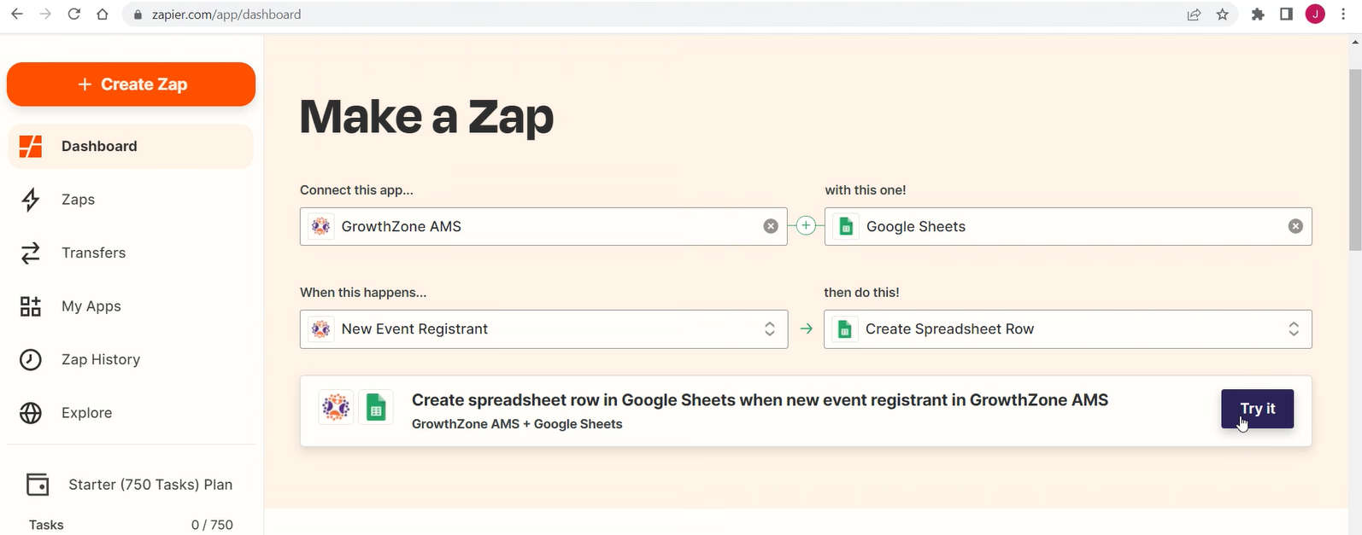1362x535 pixels.
Task: Click the Create spreadsheet row Zap title
Action: pyautogui.click(x=760, y=400)
